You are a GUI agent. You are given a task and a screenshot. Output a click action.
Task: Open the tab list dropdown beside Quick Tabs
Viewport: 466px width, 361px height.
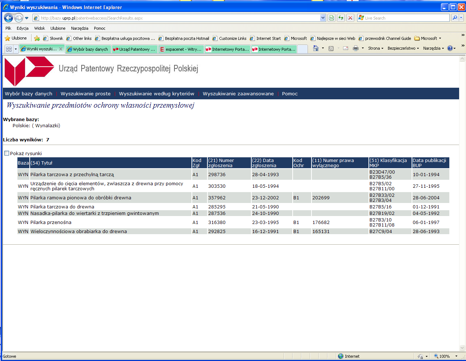16,49
